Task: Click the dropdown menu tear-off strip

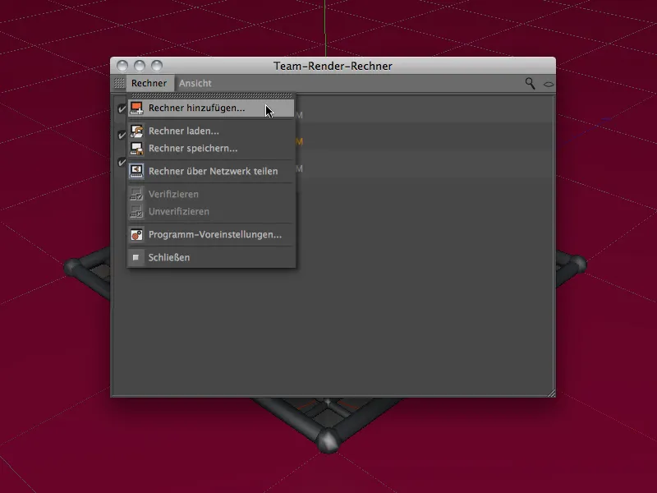Action: [x=211, y=95]
